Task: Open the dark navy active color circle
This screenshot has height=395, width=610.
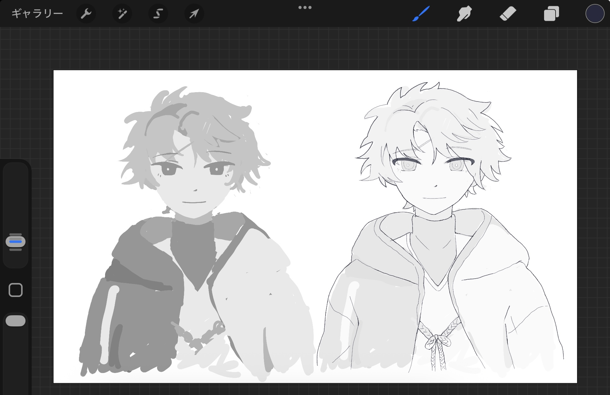Action: [x=594, y=14]
